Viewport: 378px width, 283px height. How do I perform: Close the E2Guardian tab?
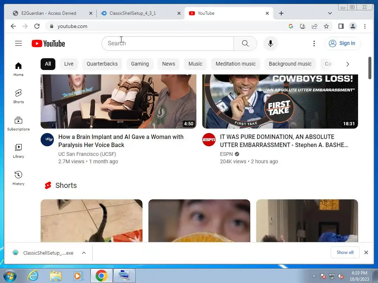91,14
